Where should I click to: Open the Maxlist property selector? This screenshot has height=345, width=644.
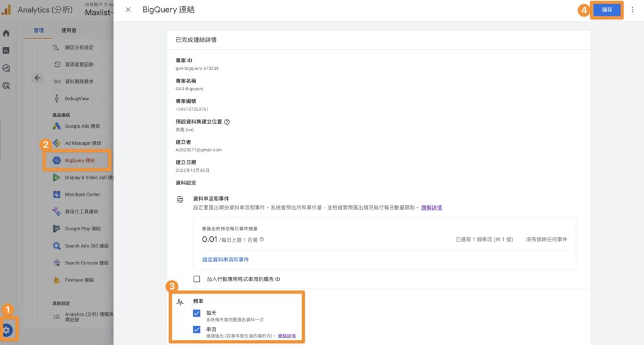(x=99, y=13)
